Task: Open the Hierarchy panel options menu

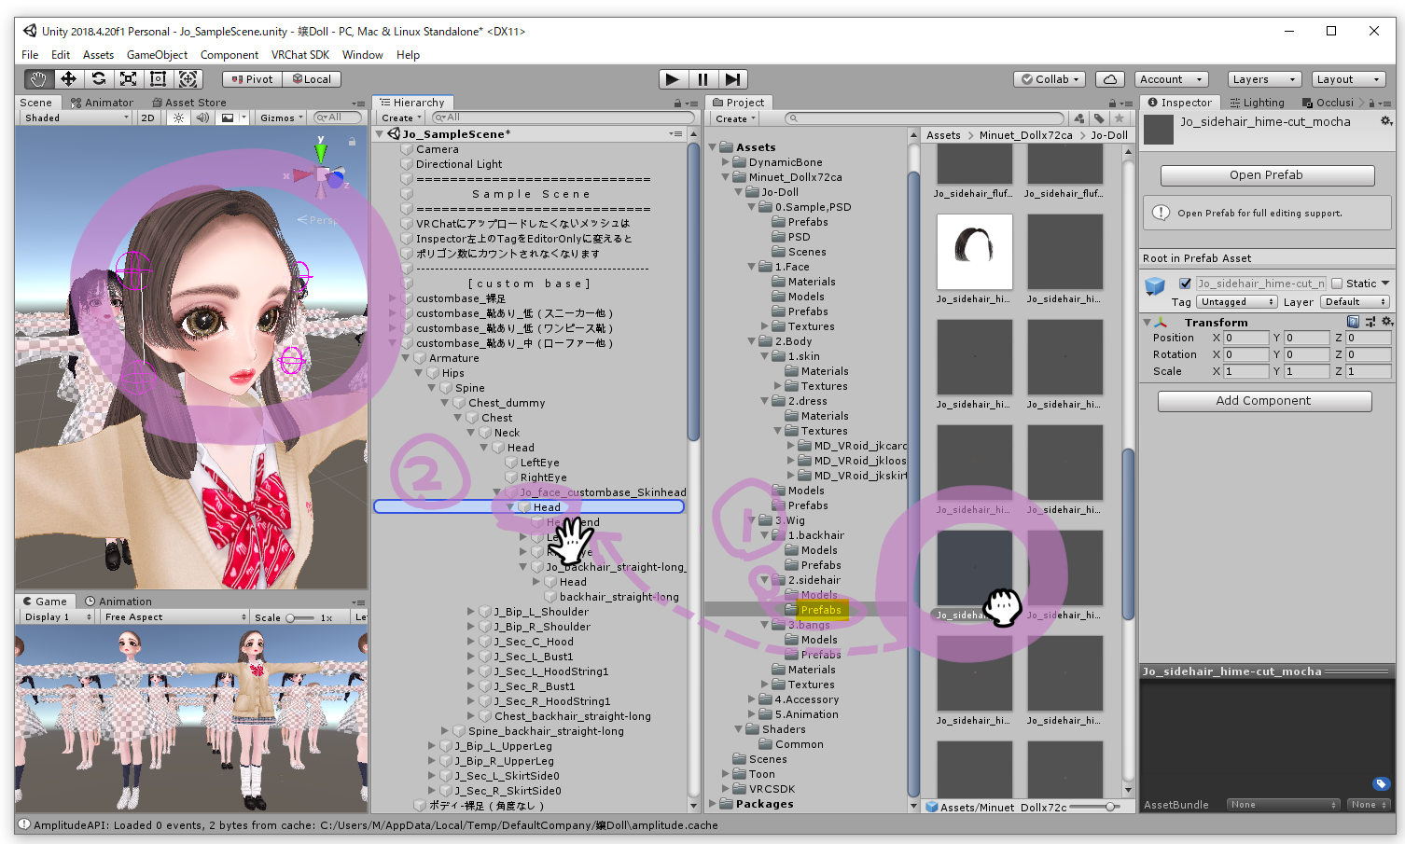Action: (691, 104)
